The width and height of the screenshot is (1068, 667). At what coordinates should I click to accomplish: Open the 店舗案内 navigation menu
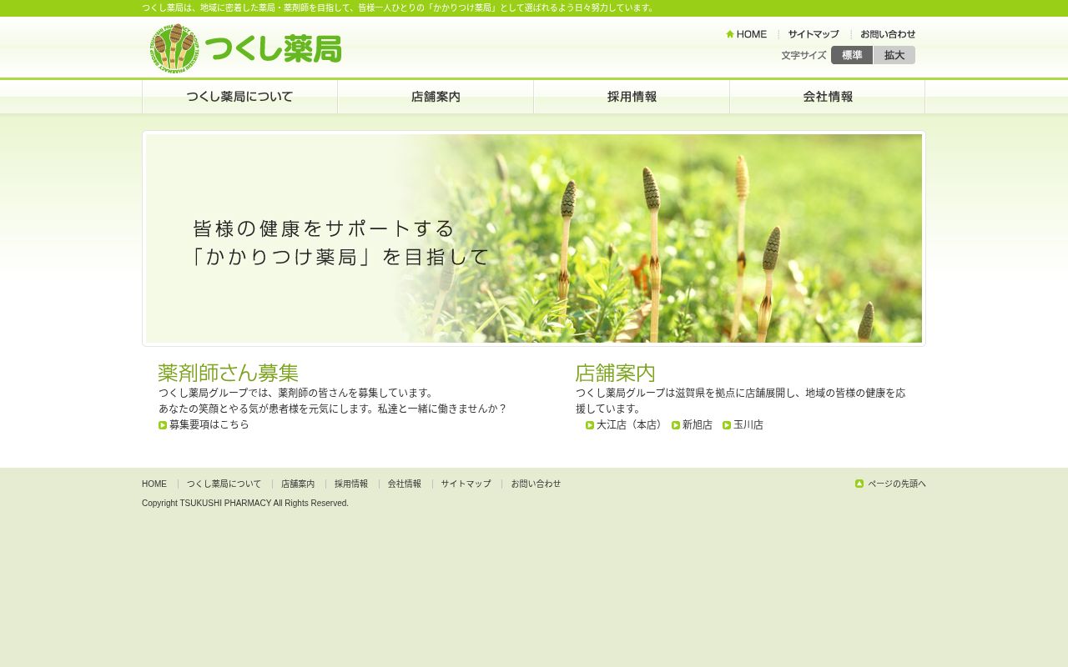coord(436,97)
